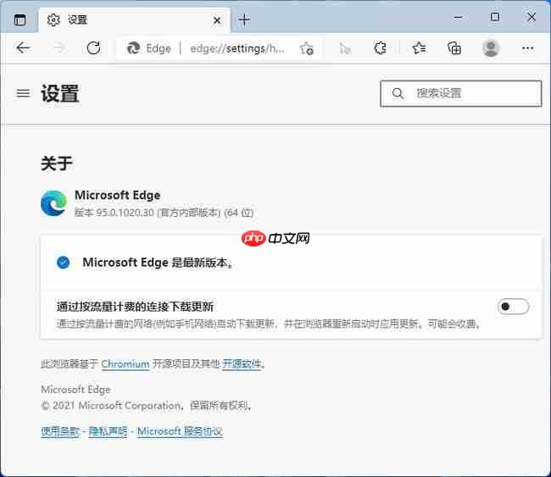Go back with the back arrow

[x=23, y=47]
